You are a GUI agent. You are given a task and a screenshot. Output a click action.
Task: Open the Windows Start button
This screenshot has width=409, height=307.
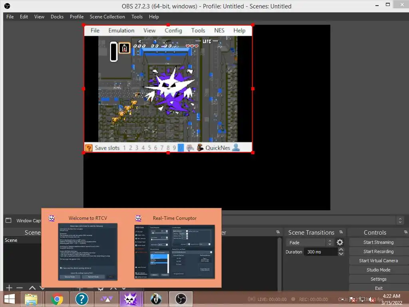10,299
